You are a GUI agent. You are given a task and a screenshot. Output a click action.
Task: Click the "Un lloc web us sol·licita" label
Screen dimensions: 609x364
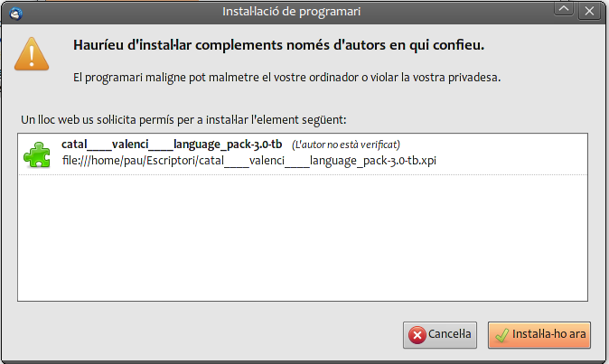[x=183, y=120]
